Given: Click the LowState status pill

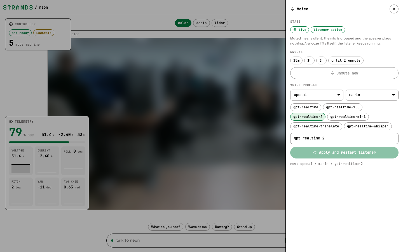Looking at the screenshot, I should coord(44,33).
